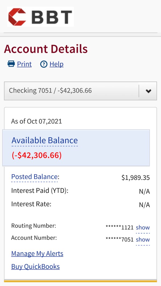Click the As of Oct 07,2021 date
Viewport: 161px width, 286px height.
pyautogui.click(x=36, y=121)
